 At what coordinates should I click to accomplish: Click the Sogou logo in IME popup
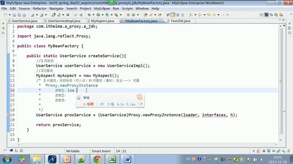click(139, 97)
